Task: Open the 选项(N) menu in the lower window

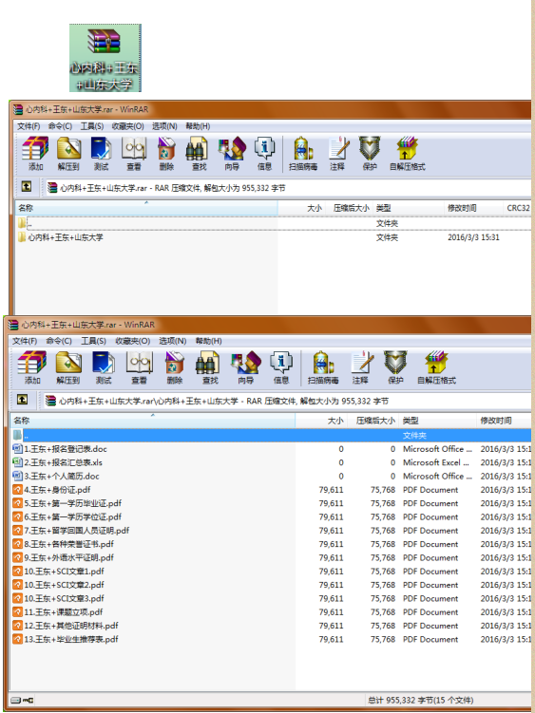Action: point(172,341)
